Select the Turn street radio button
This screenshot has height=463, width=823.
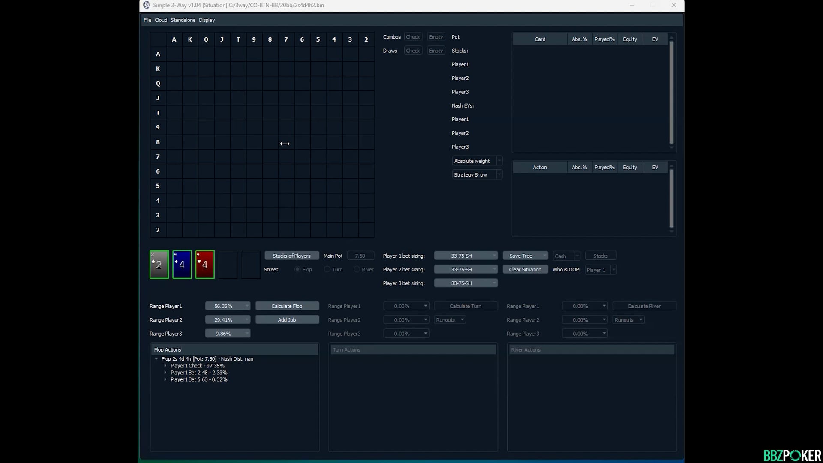[x=327, y=270]
